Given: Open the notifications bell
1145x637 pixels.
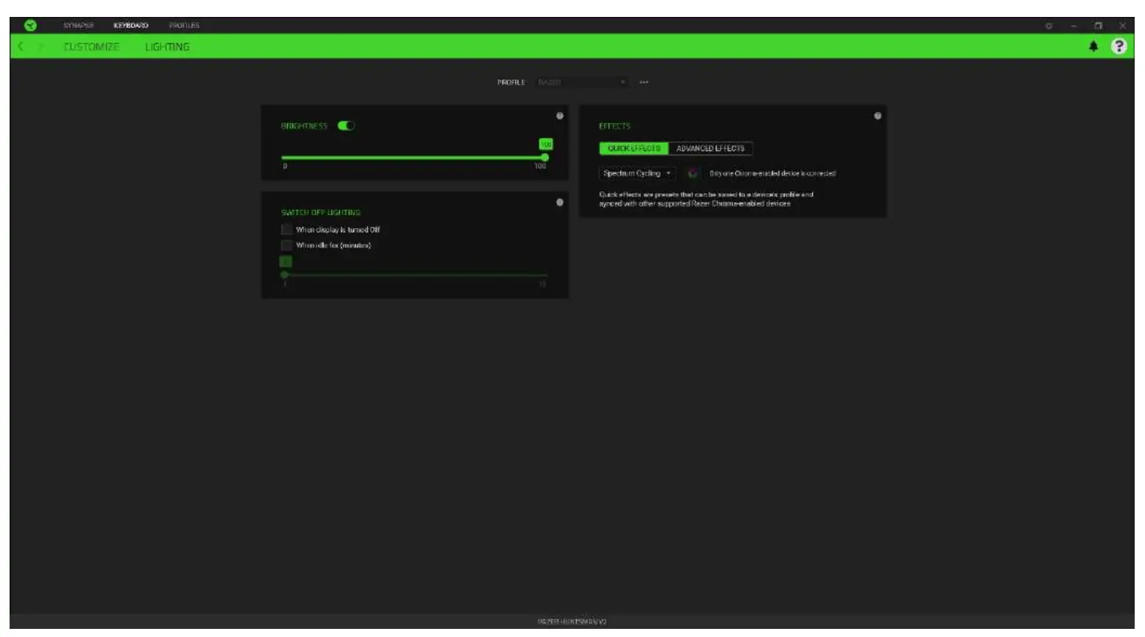Looking at the screenshot, I should [1093, 46].
